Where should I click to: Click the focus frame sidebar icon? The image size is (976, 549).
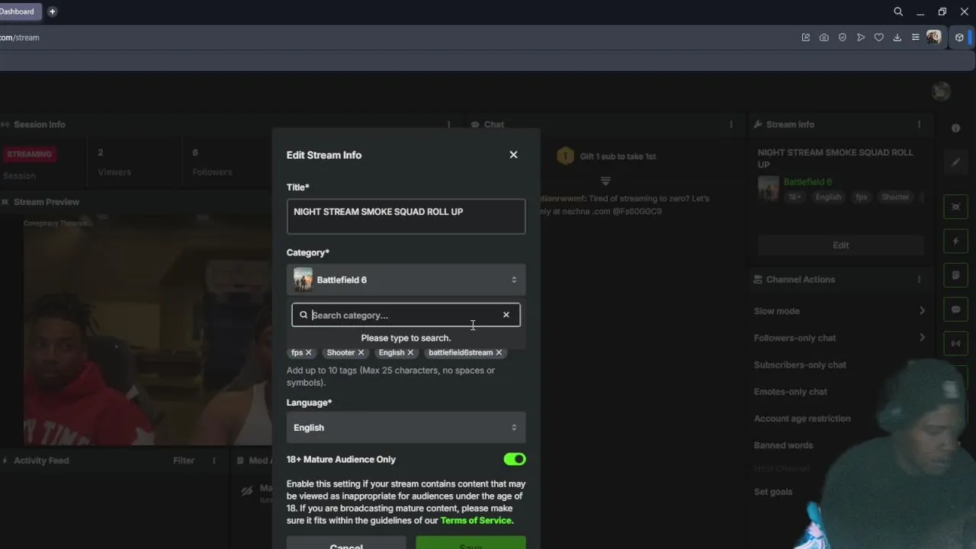(x=955, y=207)
